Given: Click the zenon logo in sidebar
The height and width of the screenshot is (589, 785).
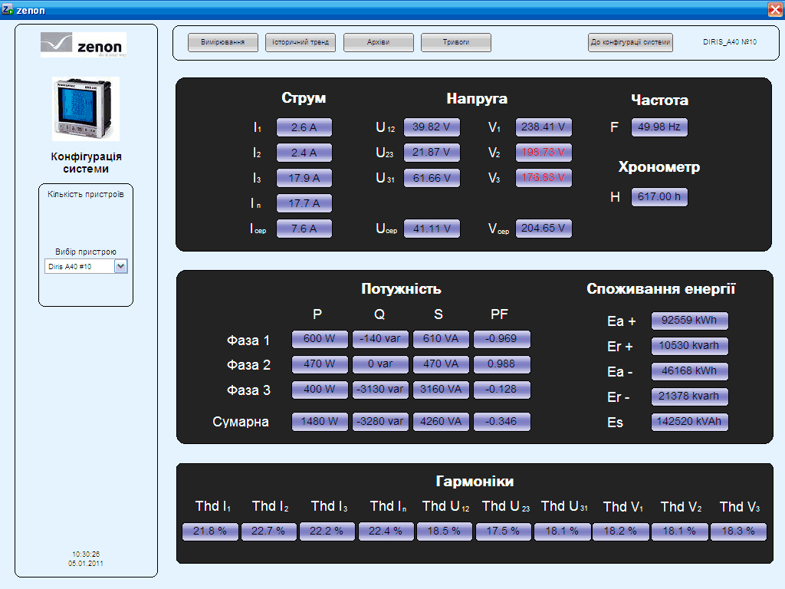Looking at the screenshot, I should (84, 45).
